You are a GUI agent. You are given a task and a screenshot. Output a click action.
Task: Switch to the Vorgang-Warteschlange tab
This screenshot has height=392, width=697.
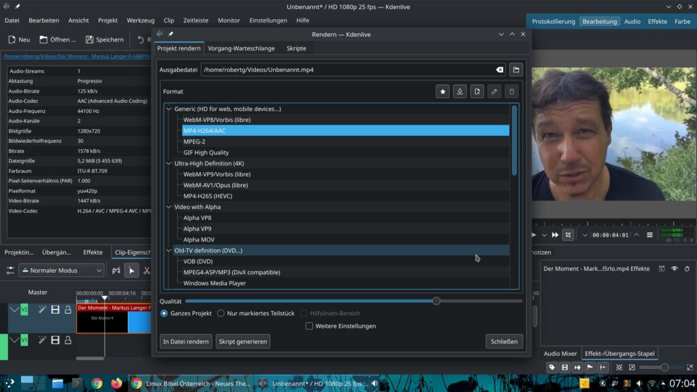242,48
